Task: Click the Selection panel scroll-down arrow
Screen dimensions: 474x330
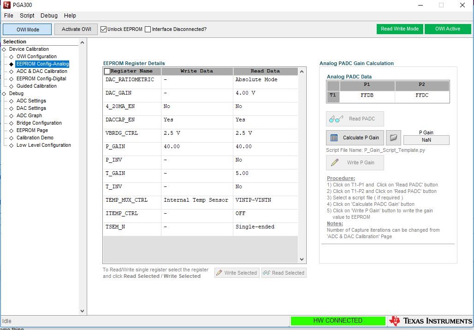Action: (82, 311)
